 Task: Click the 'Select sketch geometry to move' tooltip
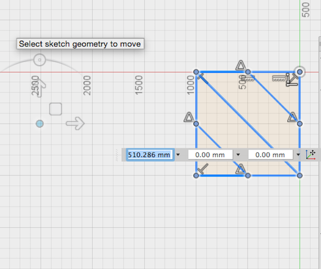click(x=80, y=44)
